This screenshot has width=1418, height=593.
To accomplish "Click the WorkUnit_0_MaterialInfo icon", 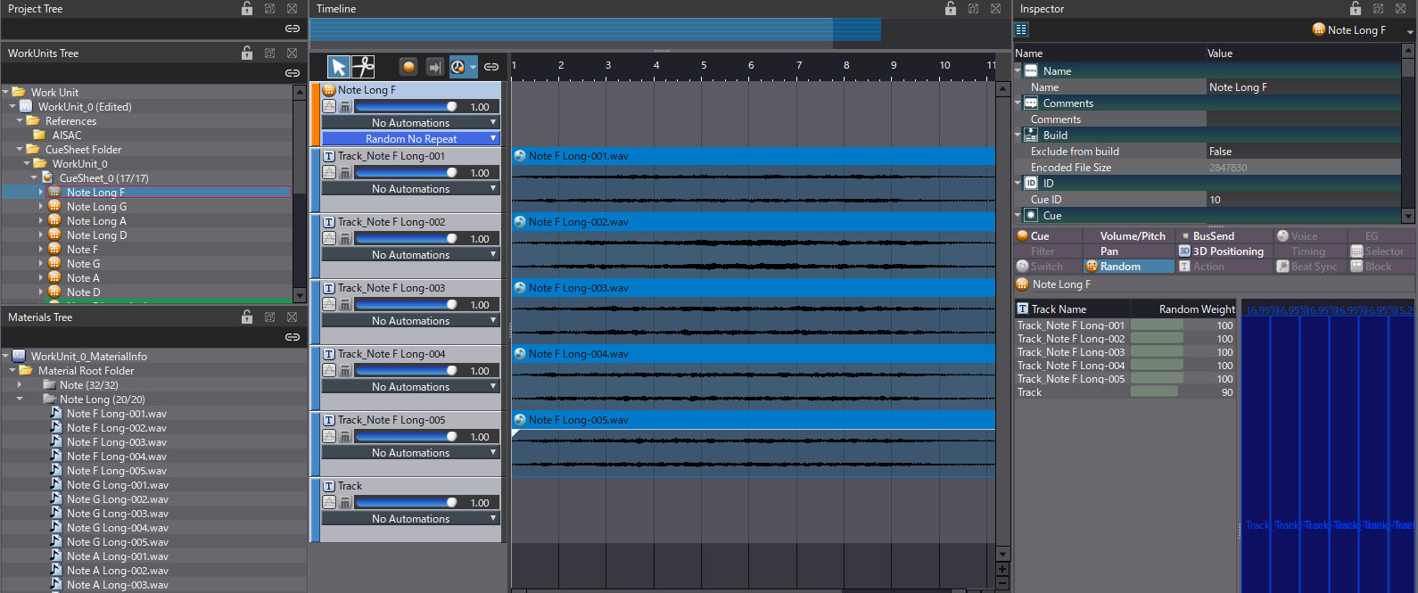I will (x=19, y=356).
